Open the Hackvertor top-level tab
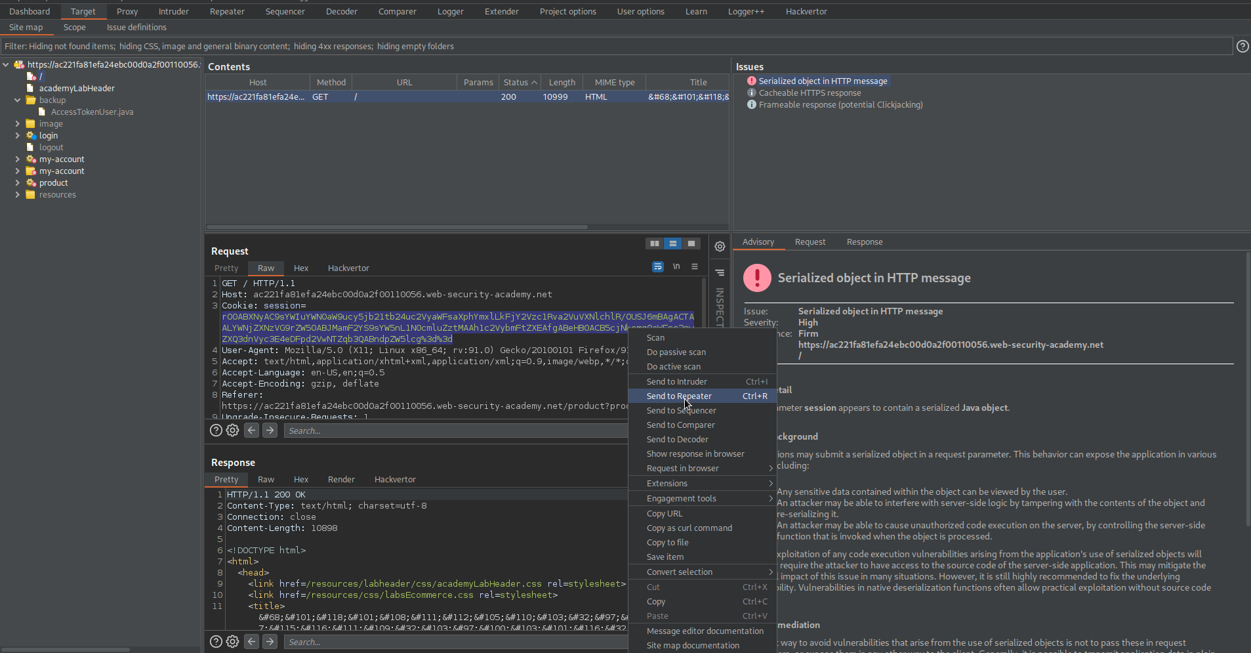 click(x=806, y=11)
